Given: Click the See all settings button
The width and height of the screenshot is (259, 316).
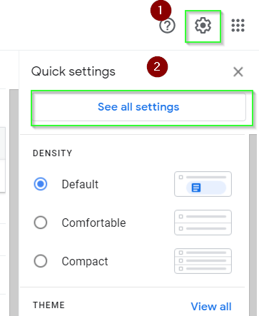Looking at the screenshot, I should (138, 107).
